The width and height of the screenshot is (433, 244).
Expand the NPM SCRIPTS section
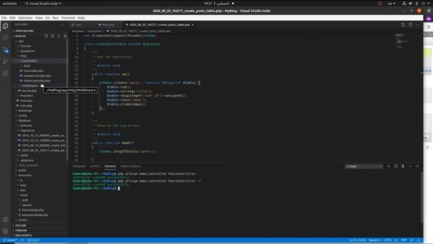(24, 235)
